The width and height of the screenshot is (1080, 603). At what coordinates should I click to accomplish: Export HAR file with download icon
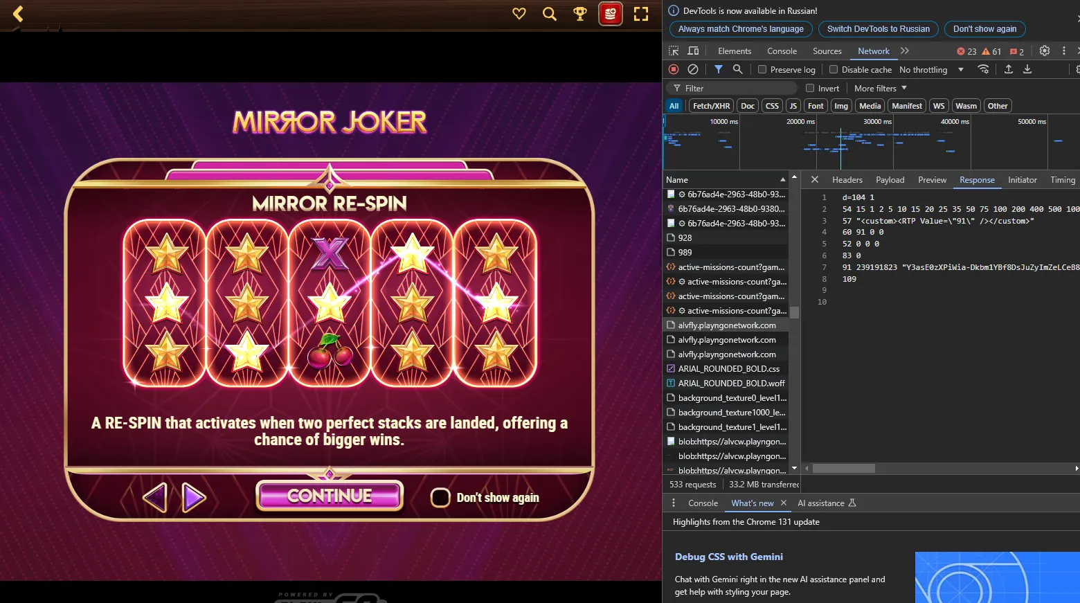pyautogui.click(x=1027, y=69)
